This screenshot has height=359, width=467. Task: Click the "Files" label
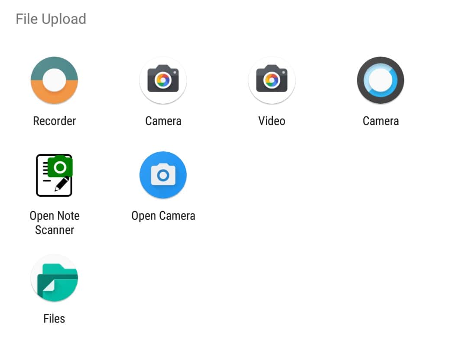54,318
